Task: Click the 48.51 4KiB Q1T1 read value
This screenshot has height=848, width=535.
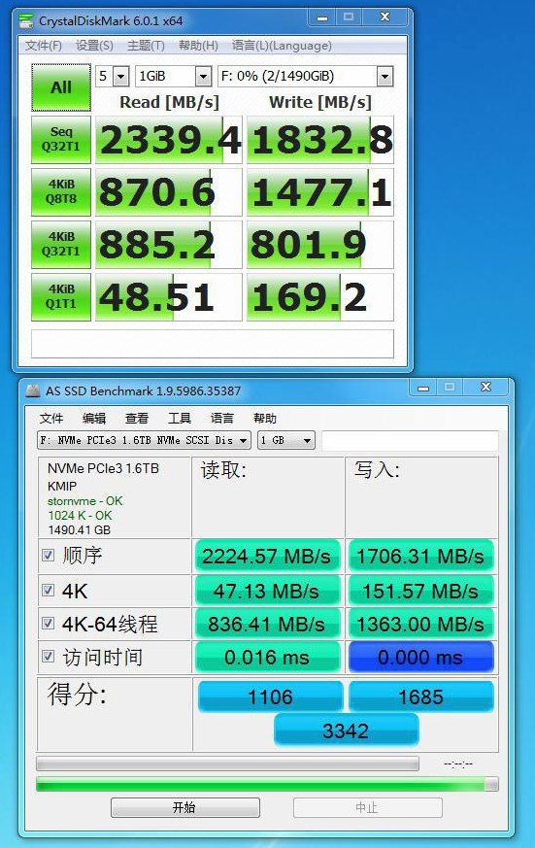Action: click(169, 297)
